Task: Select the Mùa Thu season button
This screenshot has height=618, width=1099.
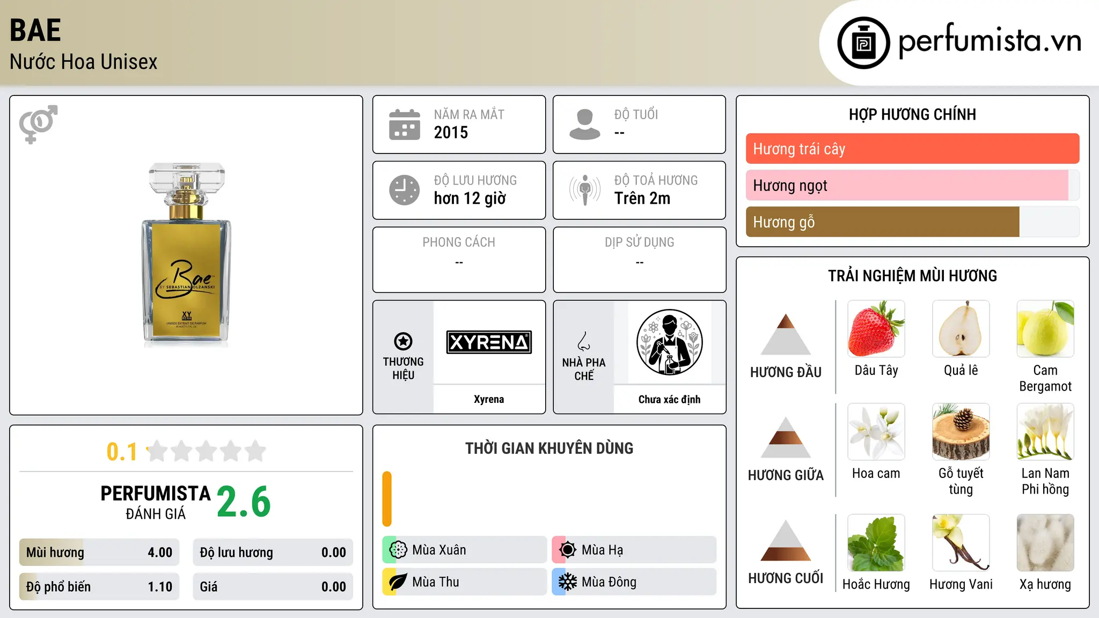Action: 465,582
